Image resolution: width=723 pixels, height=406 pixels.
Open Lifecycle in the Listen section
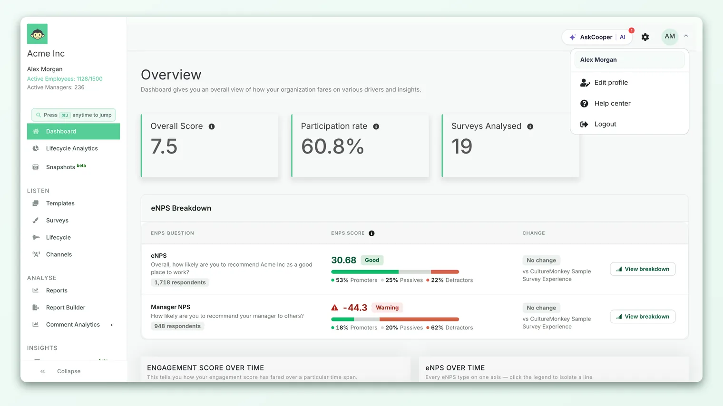pos(73,238)
